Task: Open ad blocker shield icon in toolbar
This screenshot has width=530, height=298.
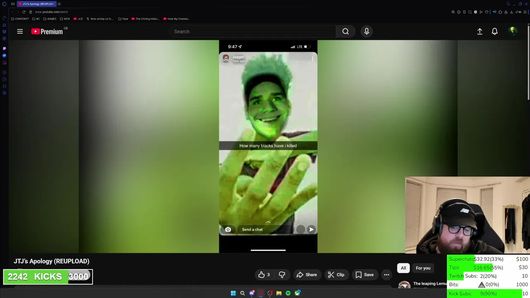Action: (x=475, y=12)
